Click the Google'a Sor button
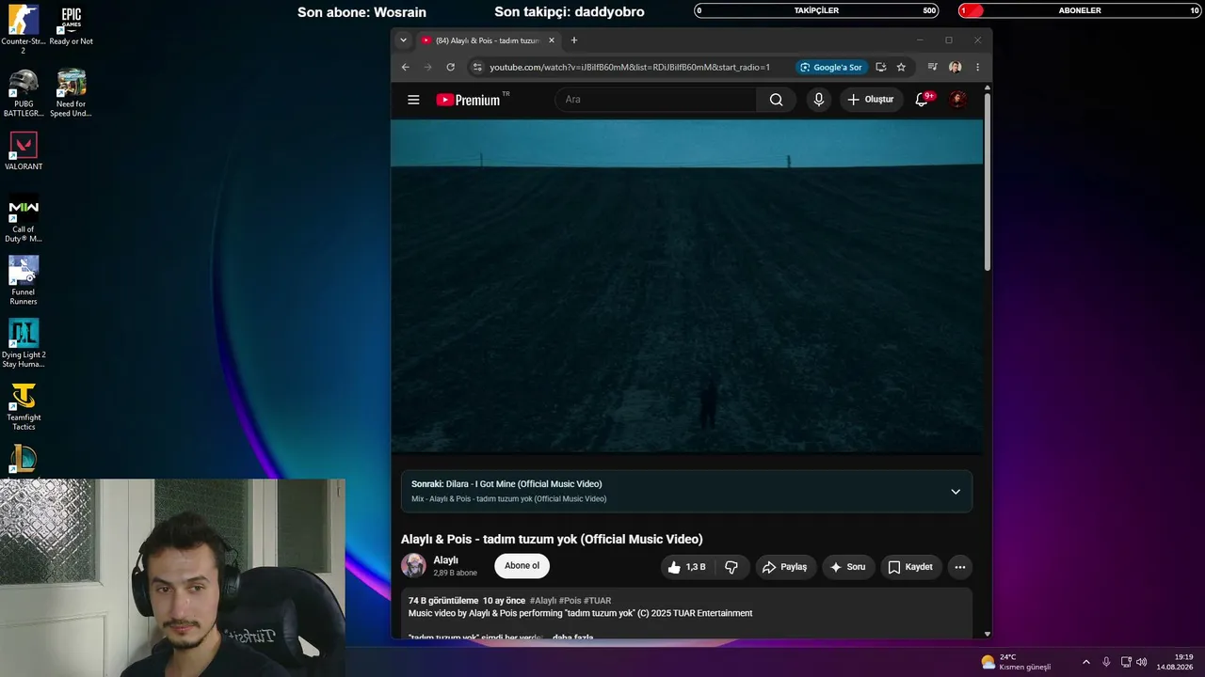 tap(830, 68)
